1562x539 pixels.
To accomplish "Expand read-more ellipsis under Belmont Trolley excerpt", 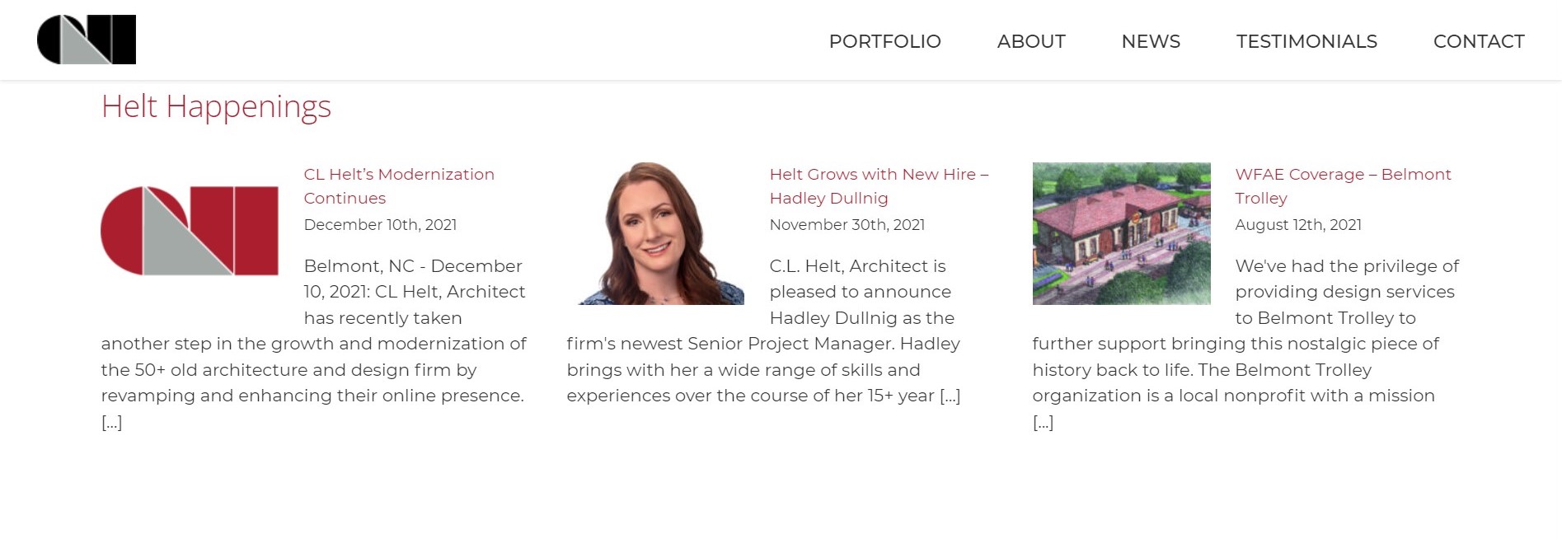I will coord(1043,422).
